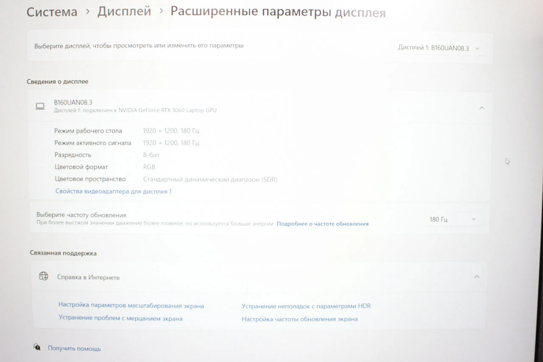Go to Система in breadcrumb
543x362 pixels.
click(x=52, y=12)
